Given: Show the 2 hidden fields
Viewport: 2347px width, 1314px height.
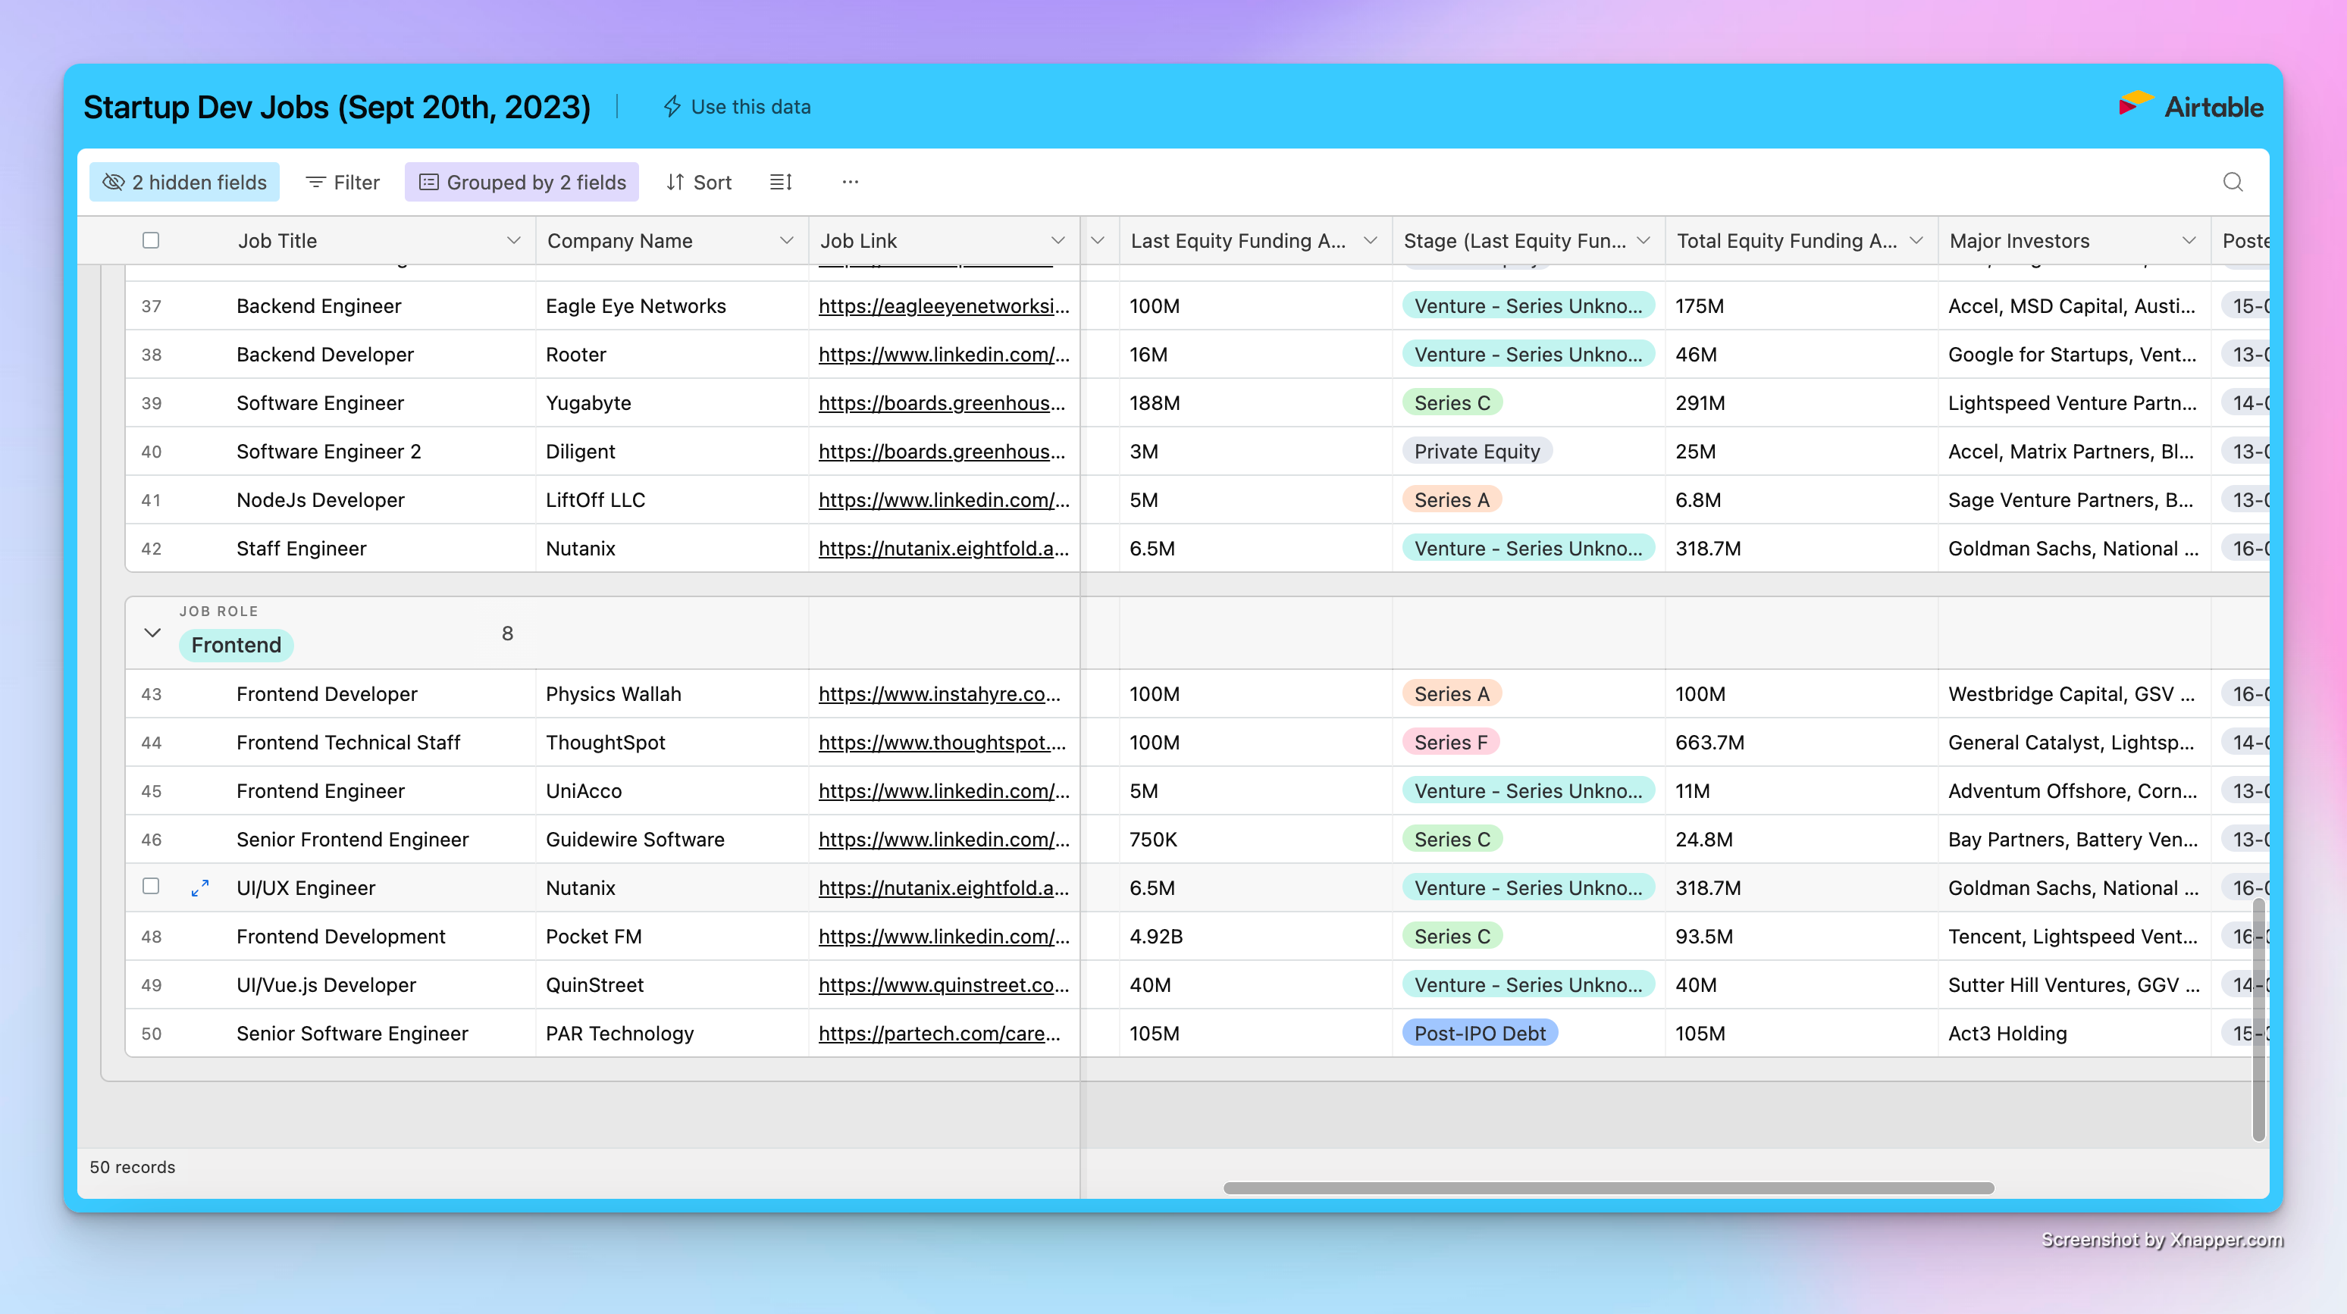Looking at the screenshot, I should click(x=185, y=182).
